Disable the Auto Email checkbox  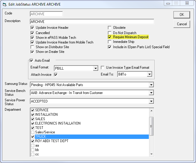tap(31, 61)
